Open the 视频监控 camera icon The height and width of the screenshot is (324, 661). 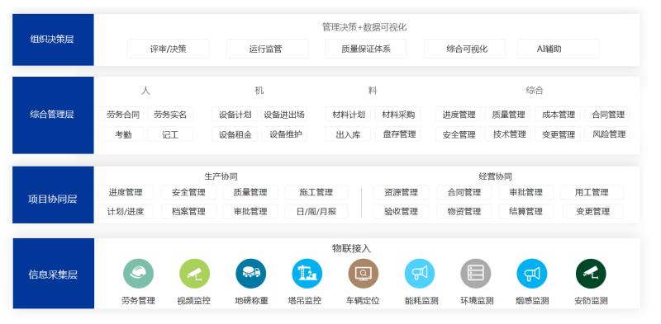[194, 274]
